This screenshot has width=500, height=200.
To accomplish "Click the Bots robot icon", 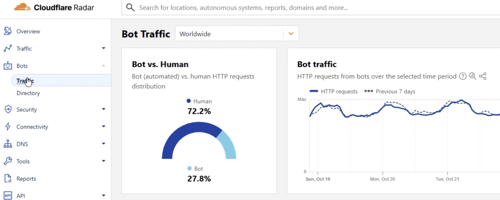I will (8, 66).
